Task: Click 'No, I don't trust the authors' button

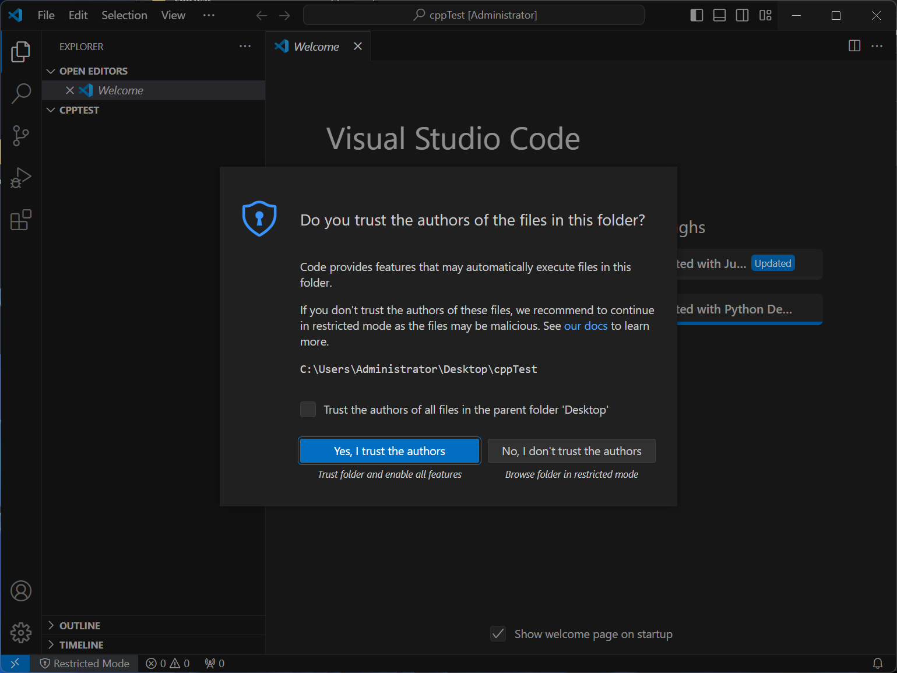Action: tap(572, 451)
